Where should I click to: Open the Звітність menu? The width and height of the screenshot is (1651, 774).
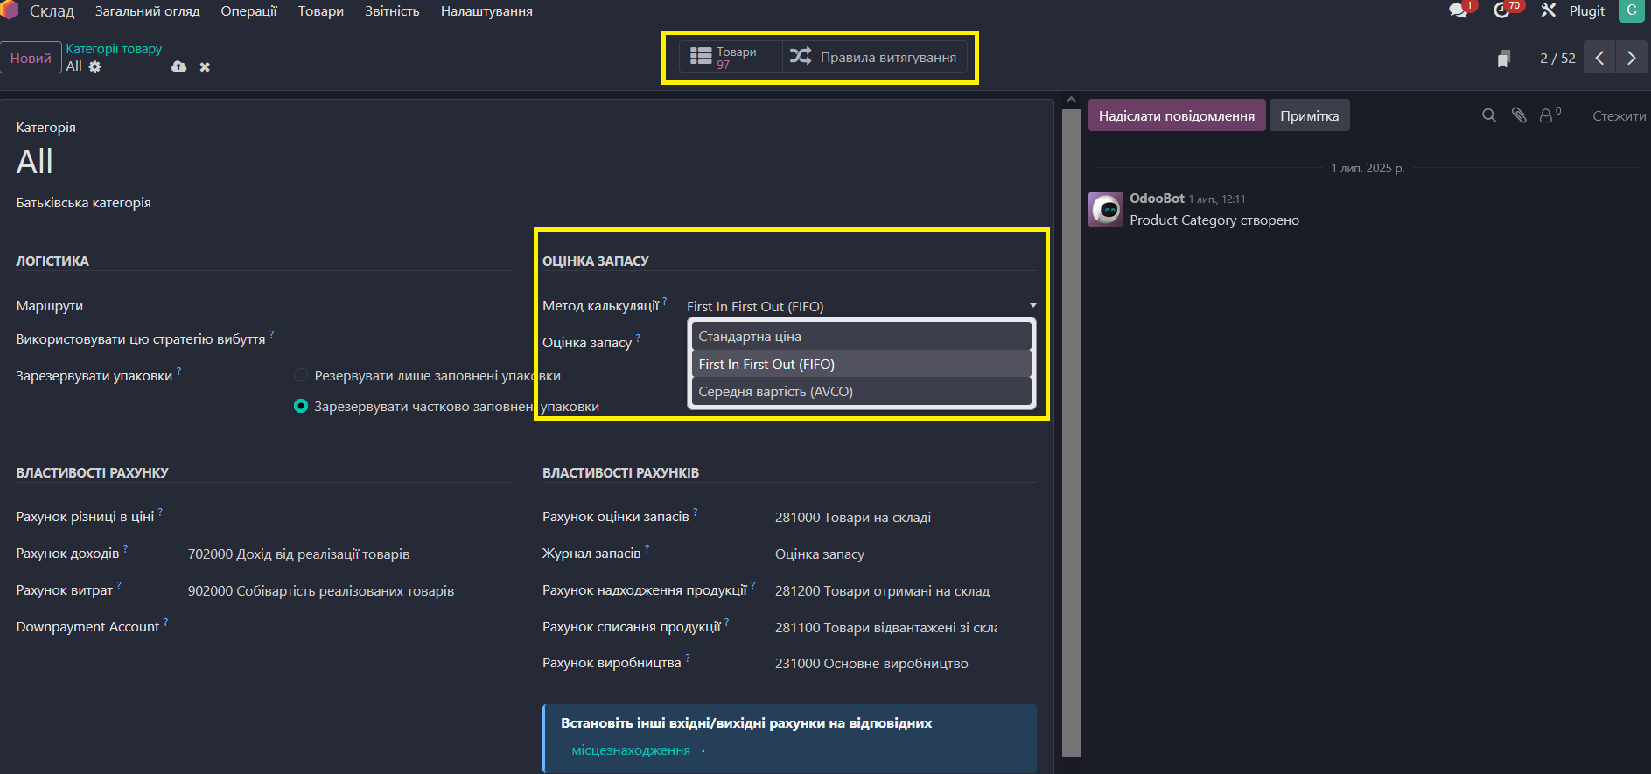click(x=392, y=11)
